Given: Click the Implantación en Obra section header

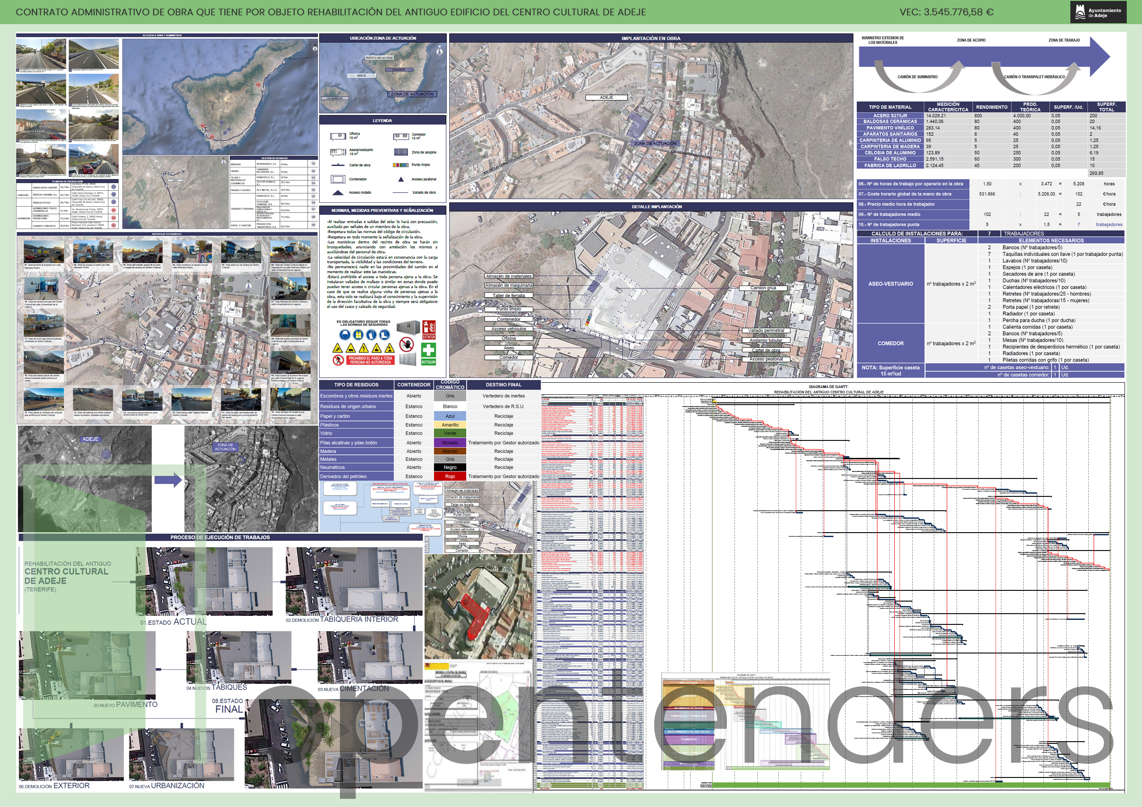Looking at the screenshot, I should [x=651, y=38].
